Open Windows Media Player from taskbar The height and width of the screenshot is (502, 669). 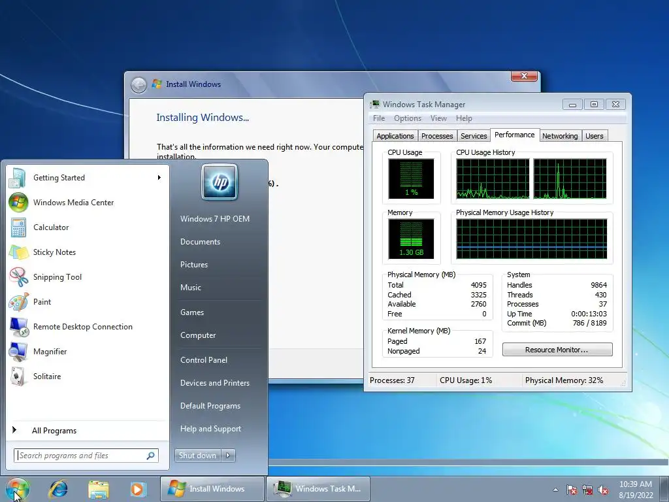tap(138, 489)
